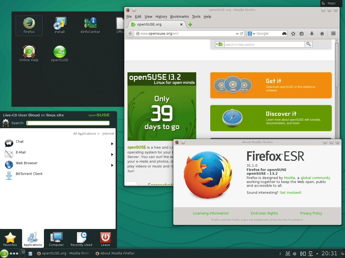Open the Firefox File menu
Viewport: 345px width, 258px height.
[x=129, y=17]
